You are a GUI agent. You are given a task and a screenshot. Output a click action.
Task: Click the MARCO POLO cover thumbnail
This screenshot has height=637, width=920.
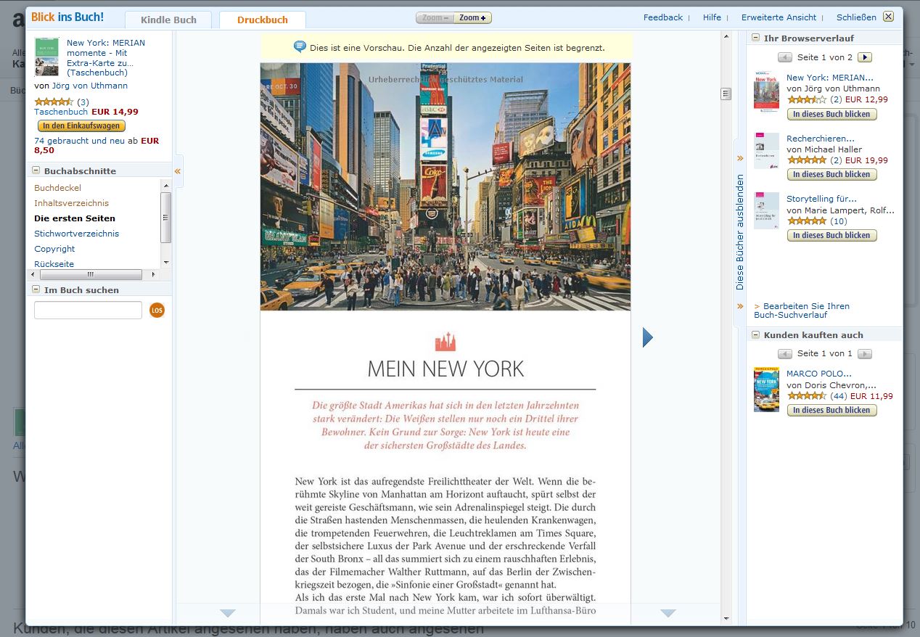click(766, 390)
